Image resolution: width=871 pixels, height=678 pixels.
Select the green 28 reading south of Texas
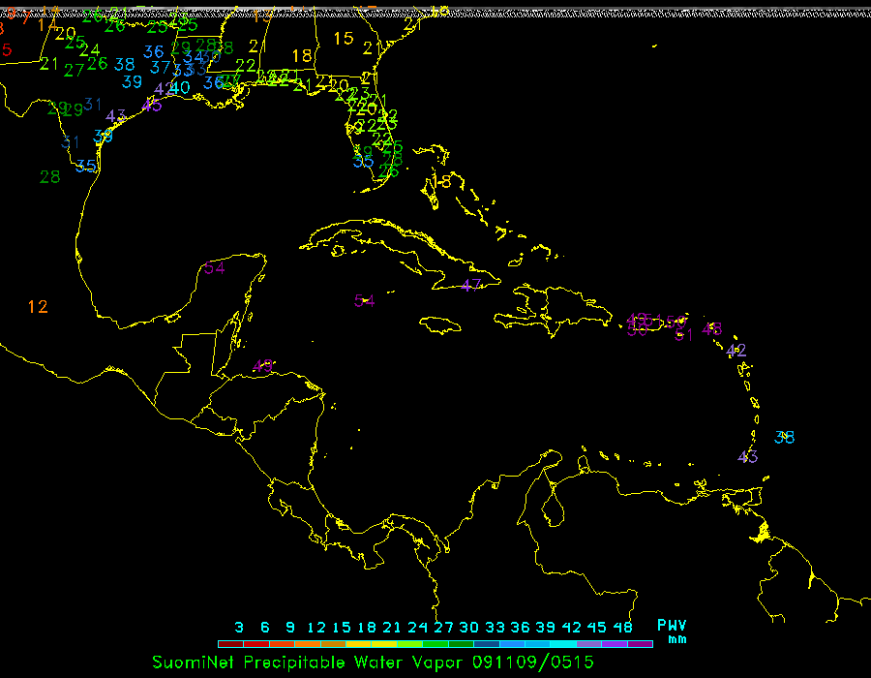50,177
